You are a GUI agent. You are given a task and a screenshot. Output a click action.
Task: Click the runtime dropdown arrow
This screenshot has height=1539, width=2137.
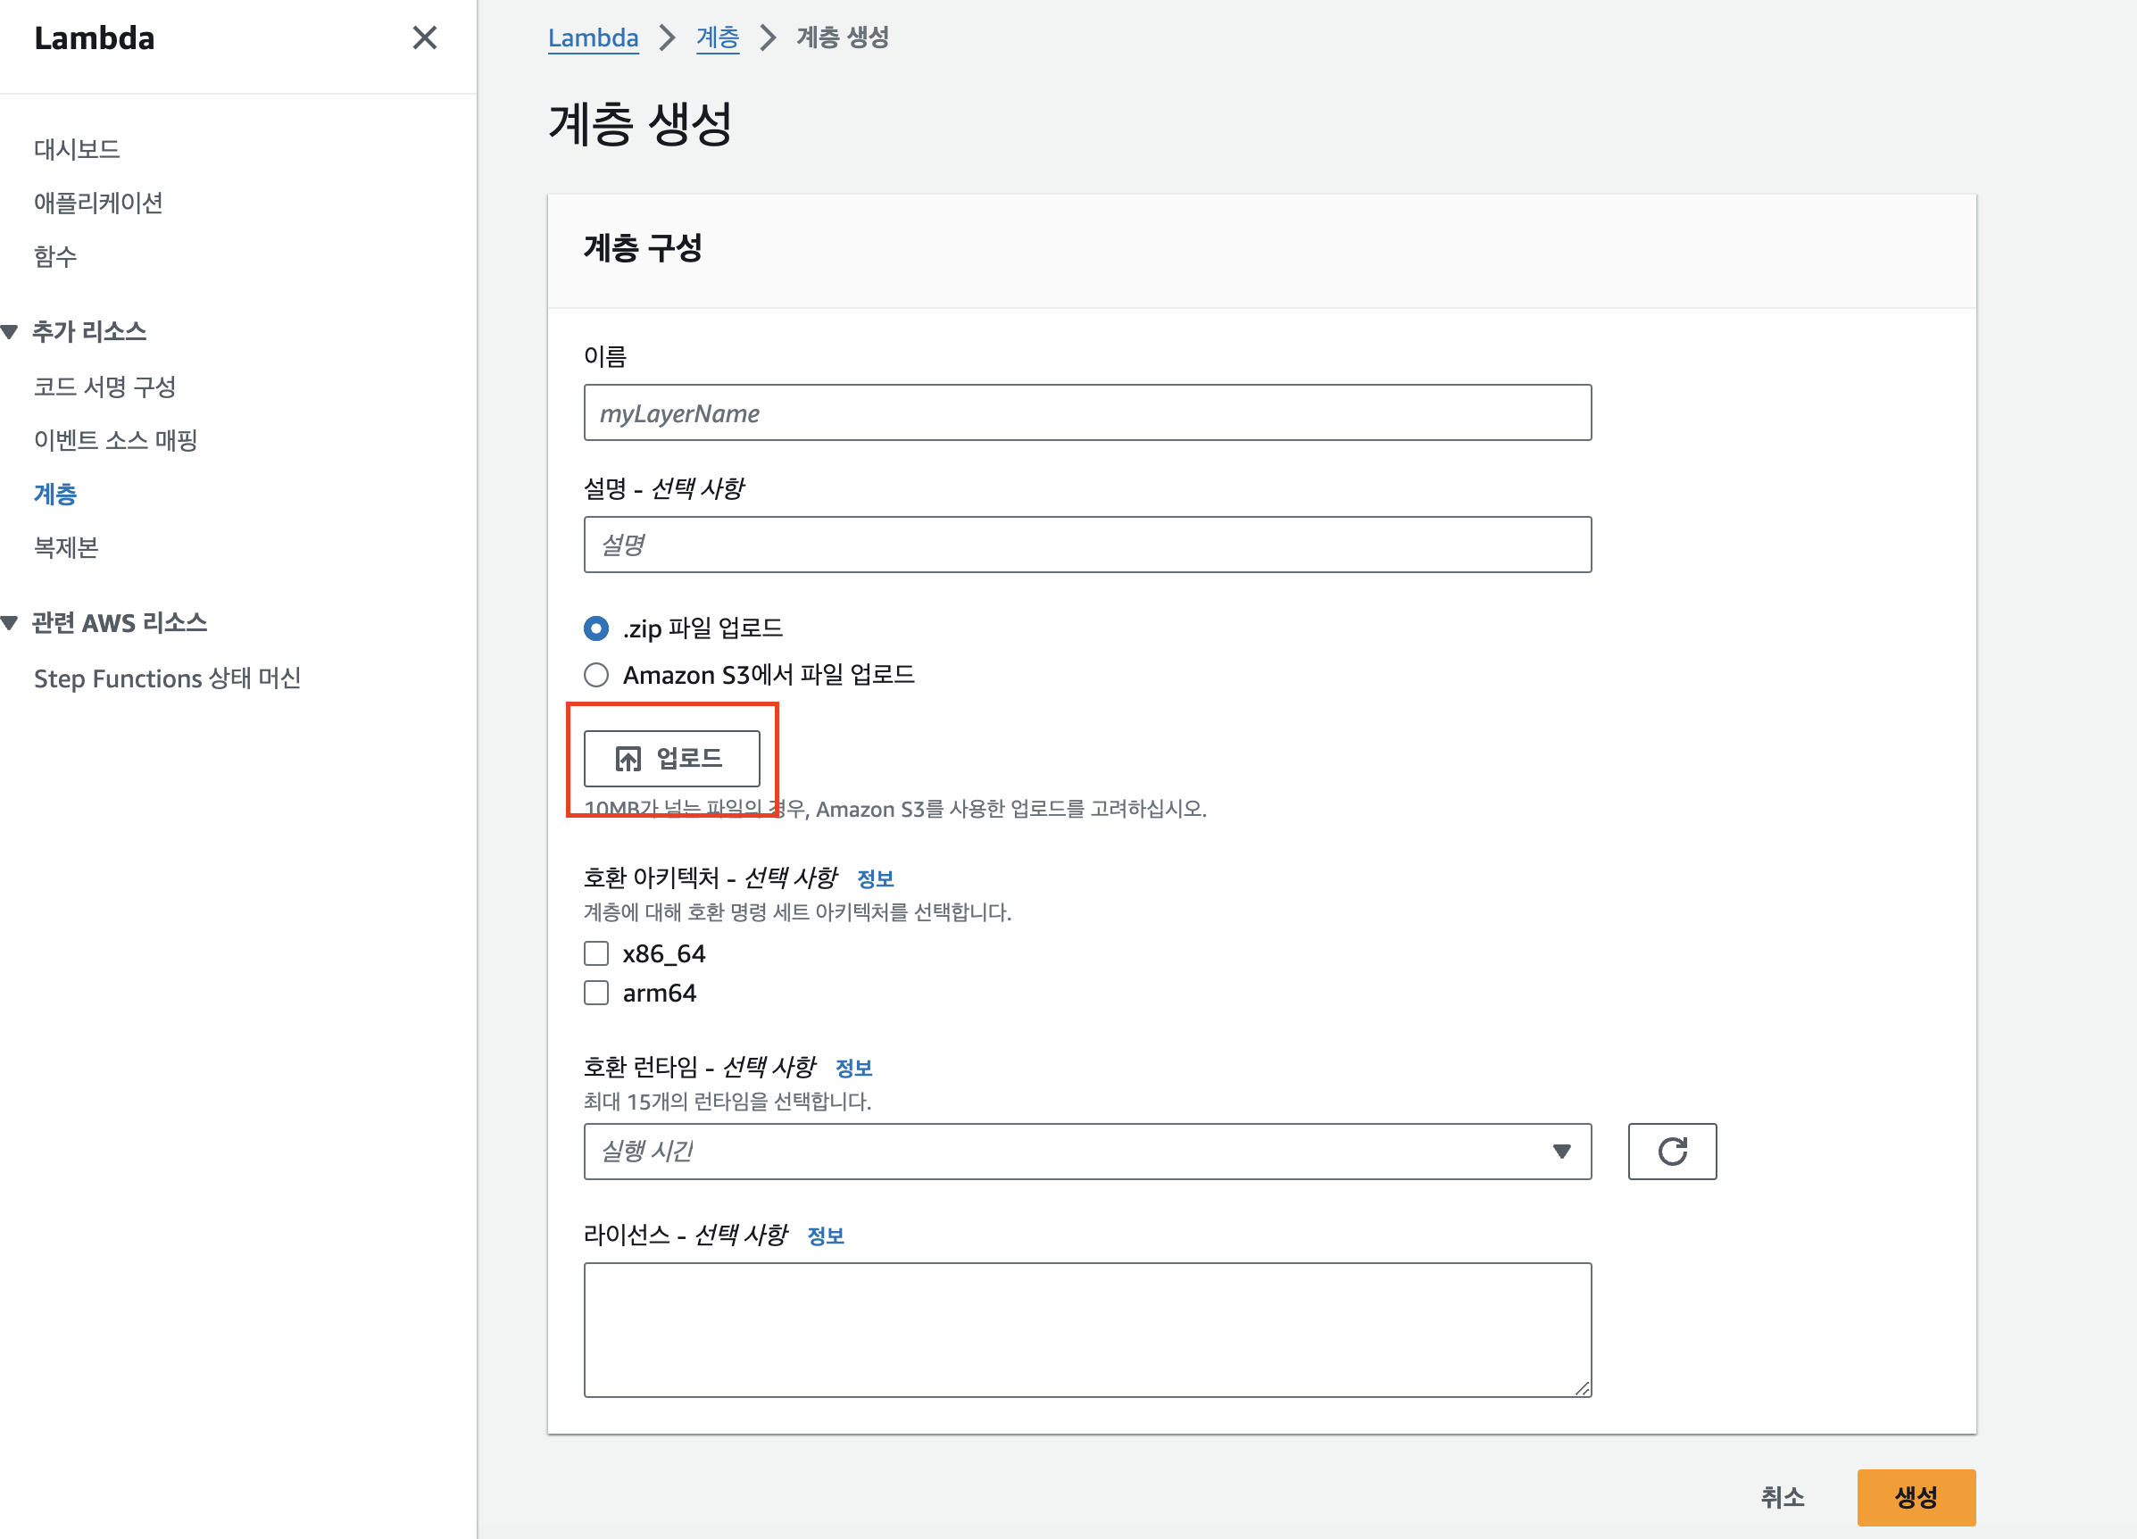(1561, 1151)
